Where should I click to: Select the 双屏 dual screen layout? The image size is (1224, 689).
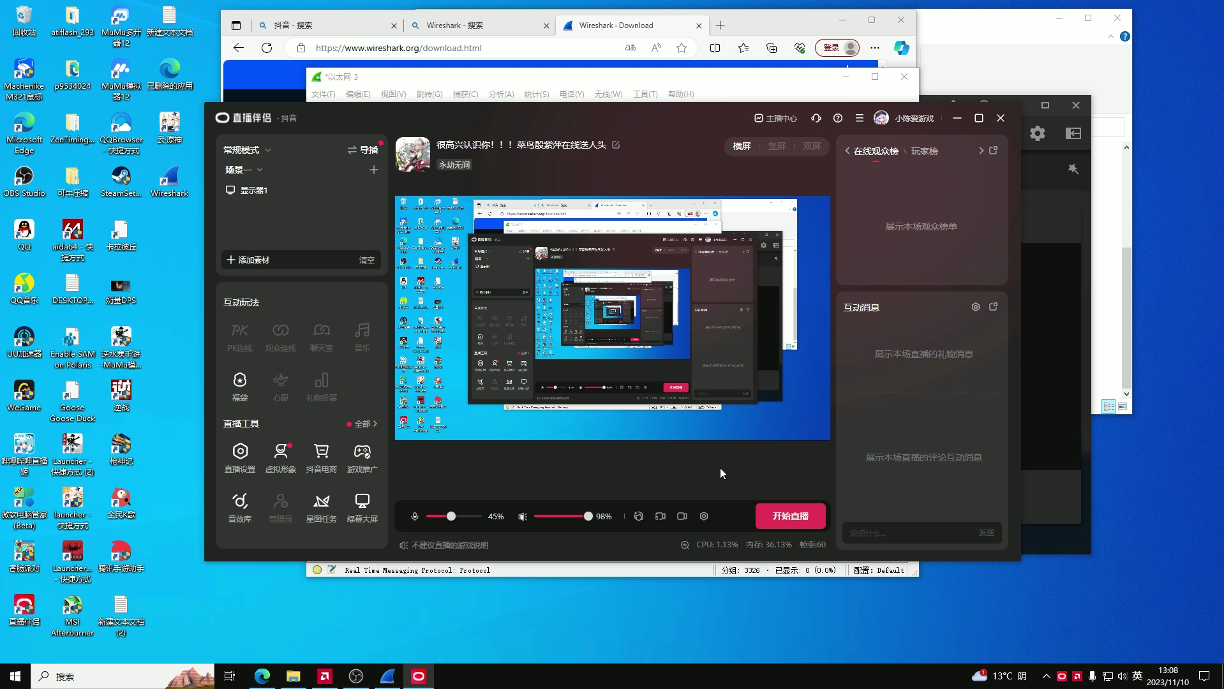coord(812,146)
